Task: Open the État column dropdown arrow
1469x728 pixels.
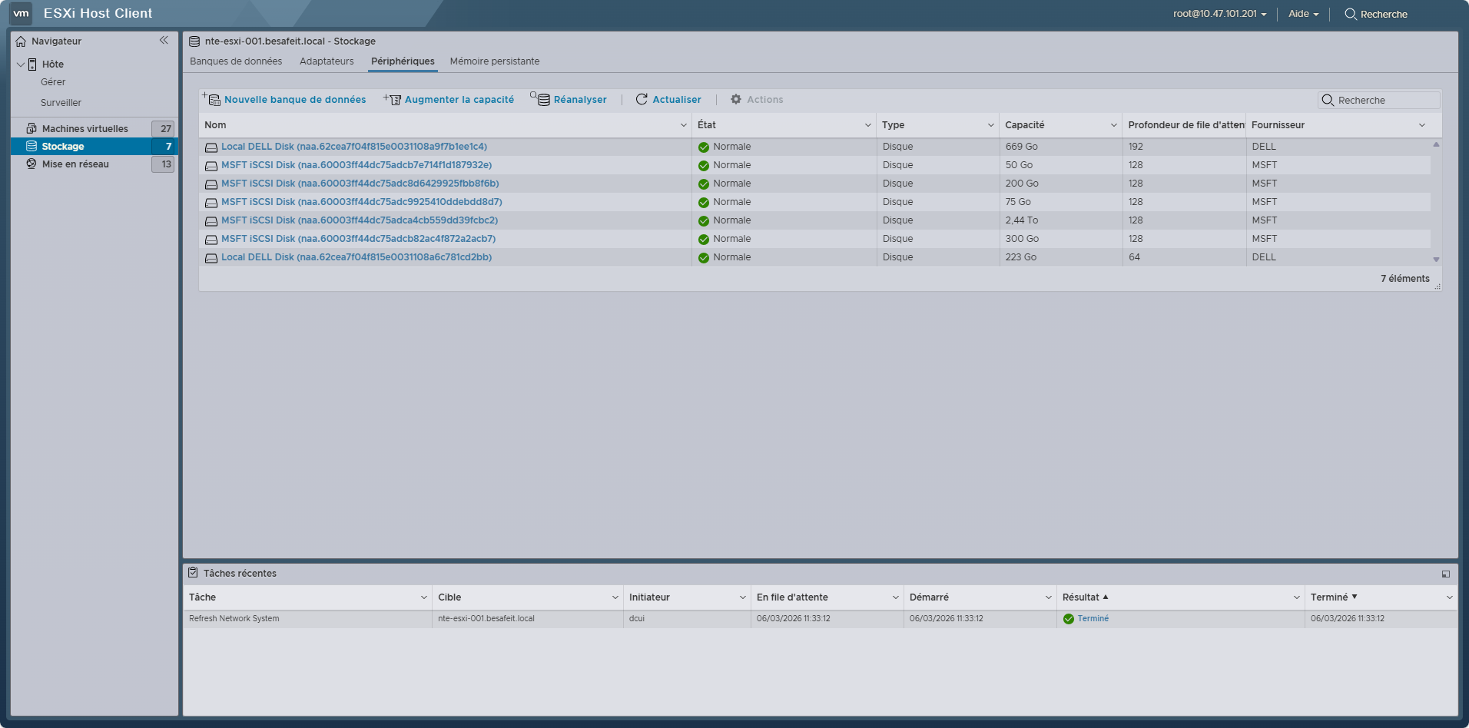Action: coord(868,125)
